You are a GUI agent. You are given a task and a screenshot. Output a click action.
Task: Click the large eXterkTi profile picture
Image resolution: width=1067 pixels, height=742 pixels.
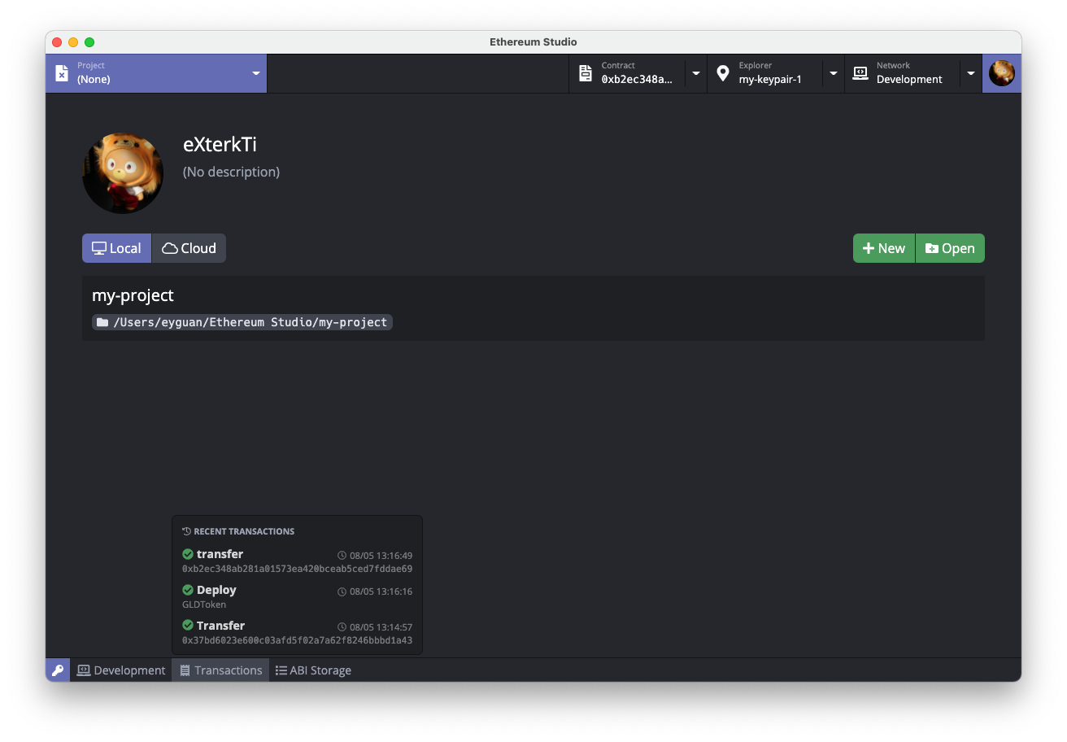123,173
